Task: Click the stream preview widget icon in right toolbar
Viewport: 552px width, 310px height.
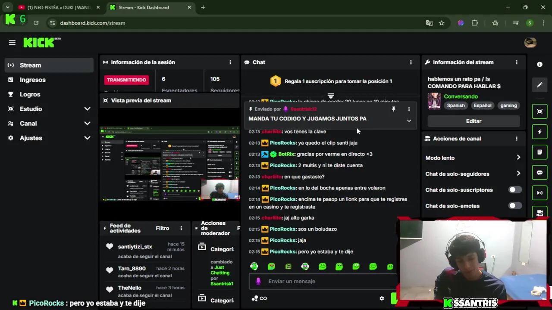Action: 539,111
